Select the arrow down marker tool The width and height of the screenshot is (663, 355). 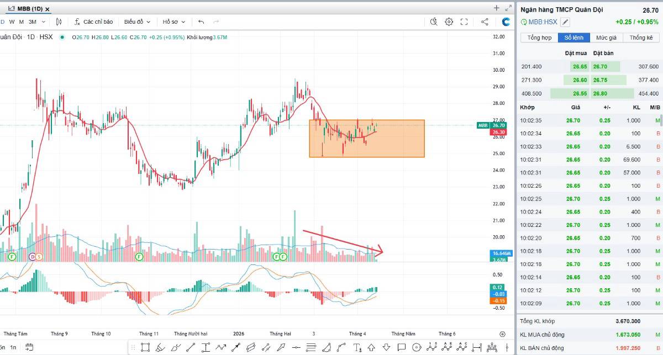pos(387,347)
